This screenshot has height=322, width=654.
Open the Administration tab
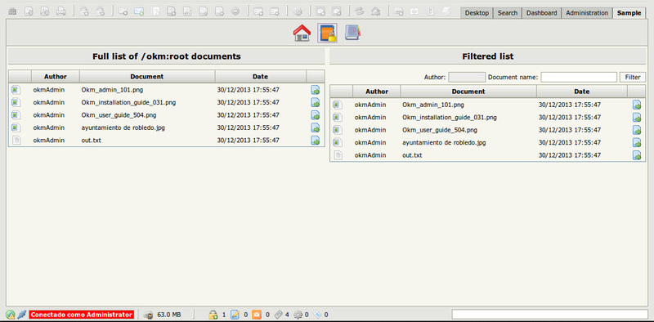pyautogui.click(x=587, y=13)
